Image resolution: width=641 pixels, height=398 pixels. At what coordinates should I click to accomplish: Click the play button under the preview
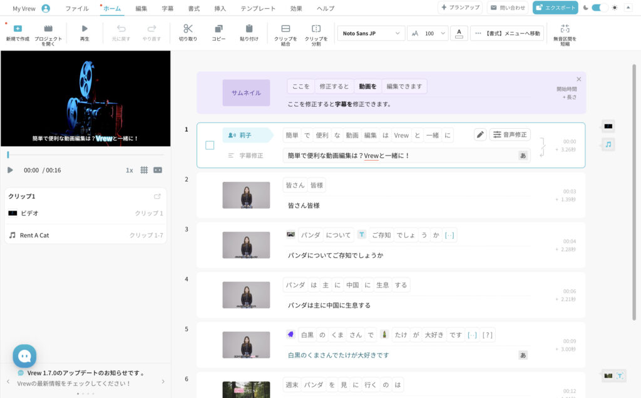(x=10, y=170)
